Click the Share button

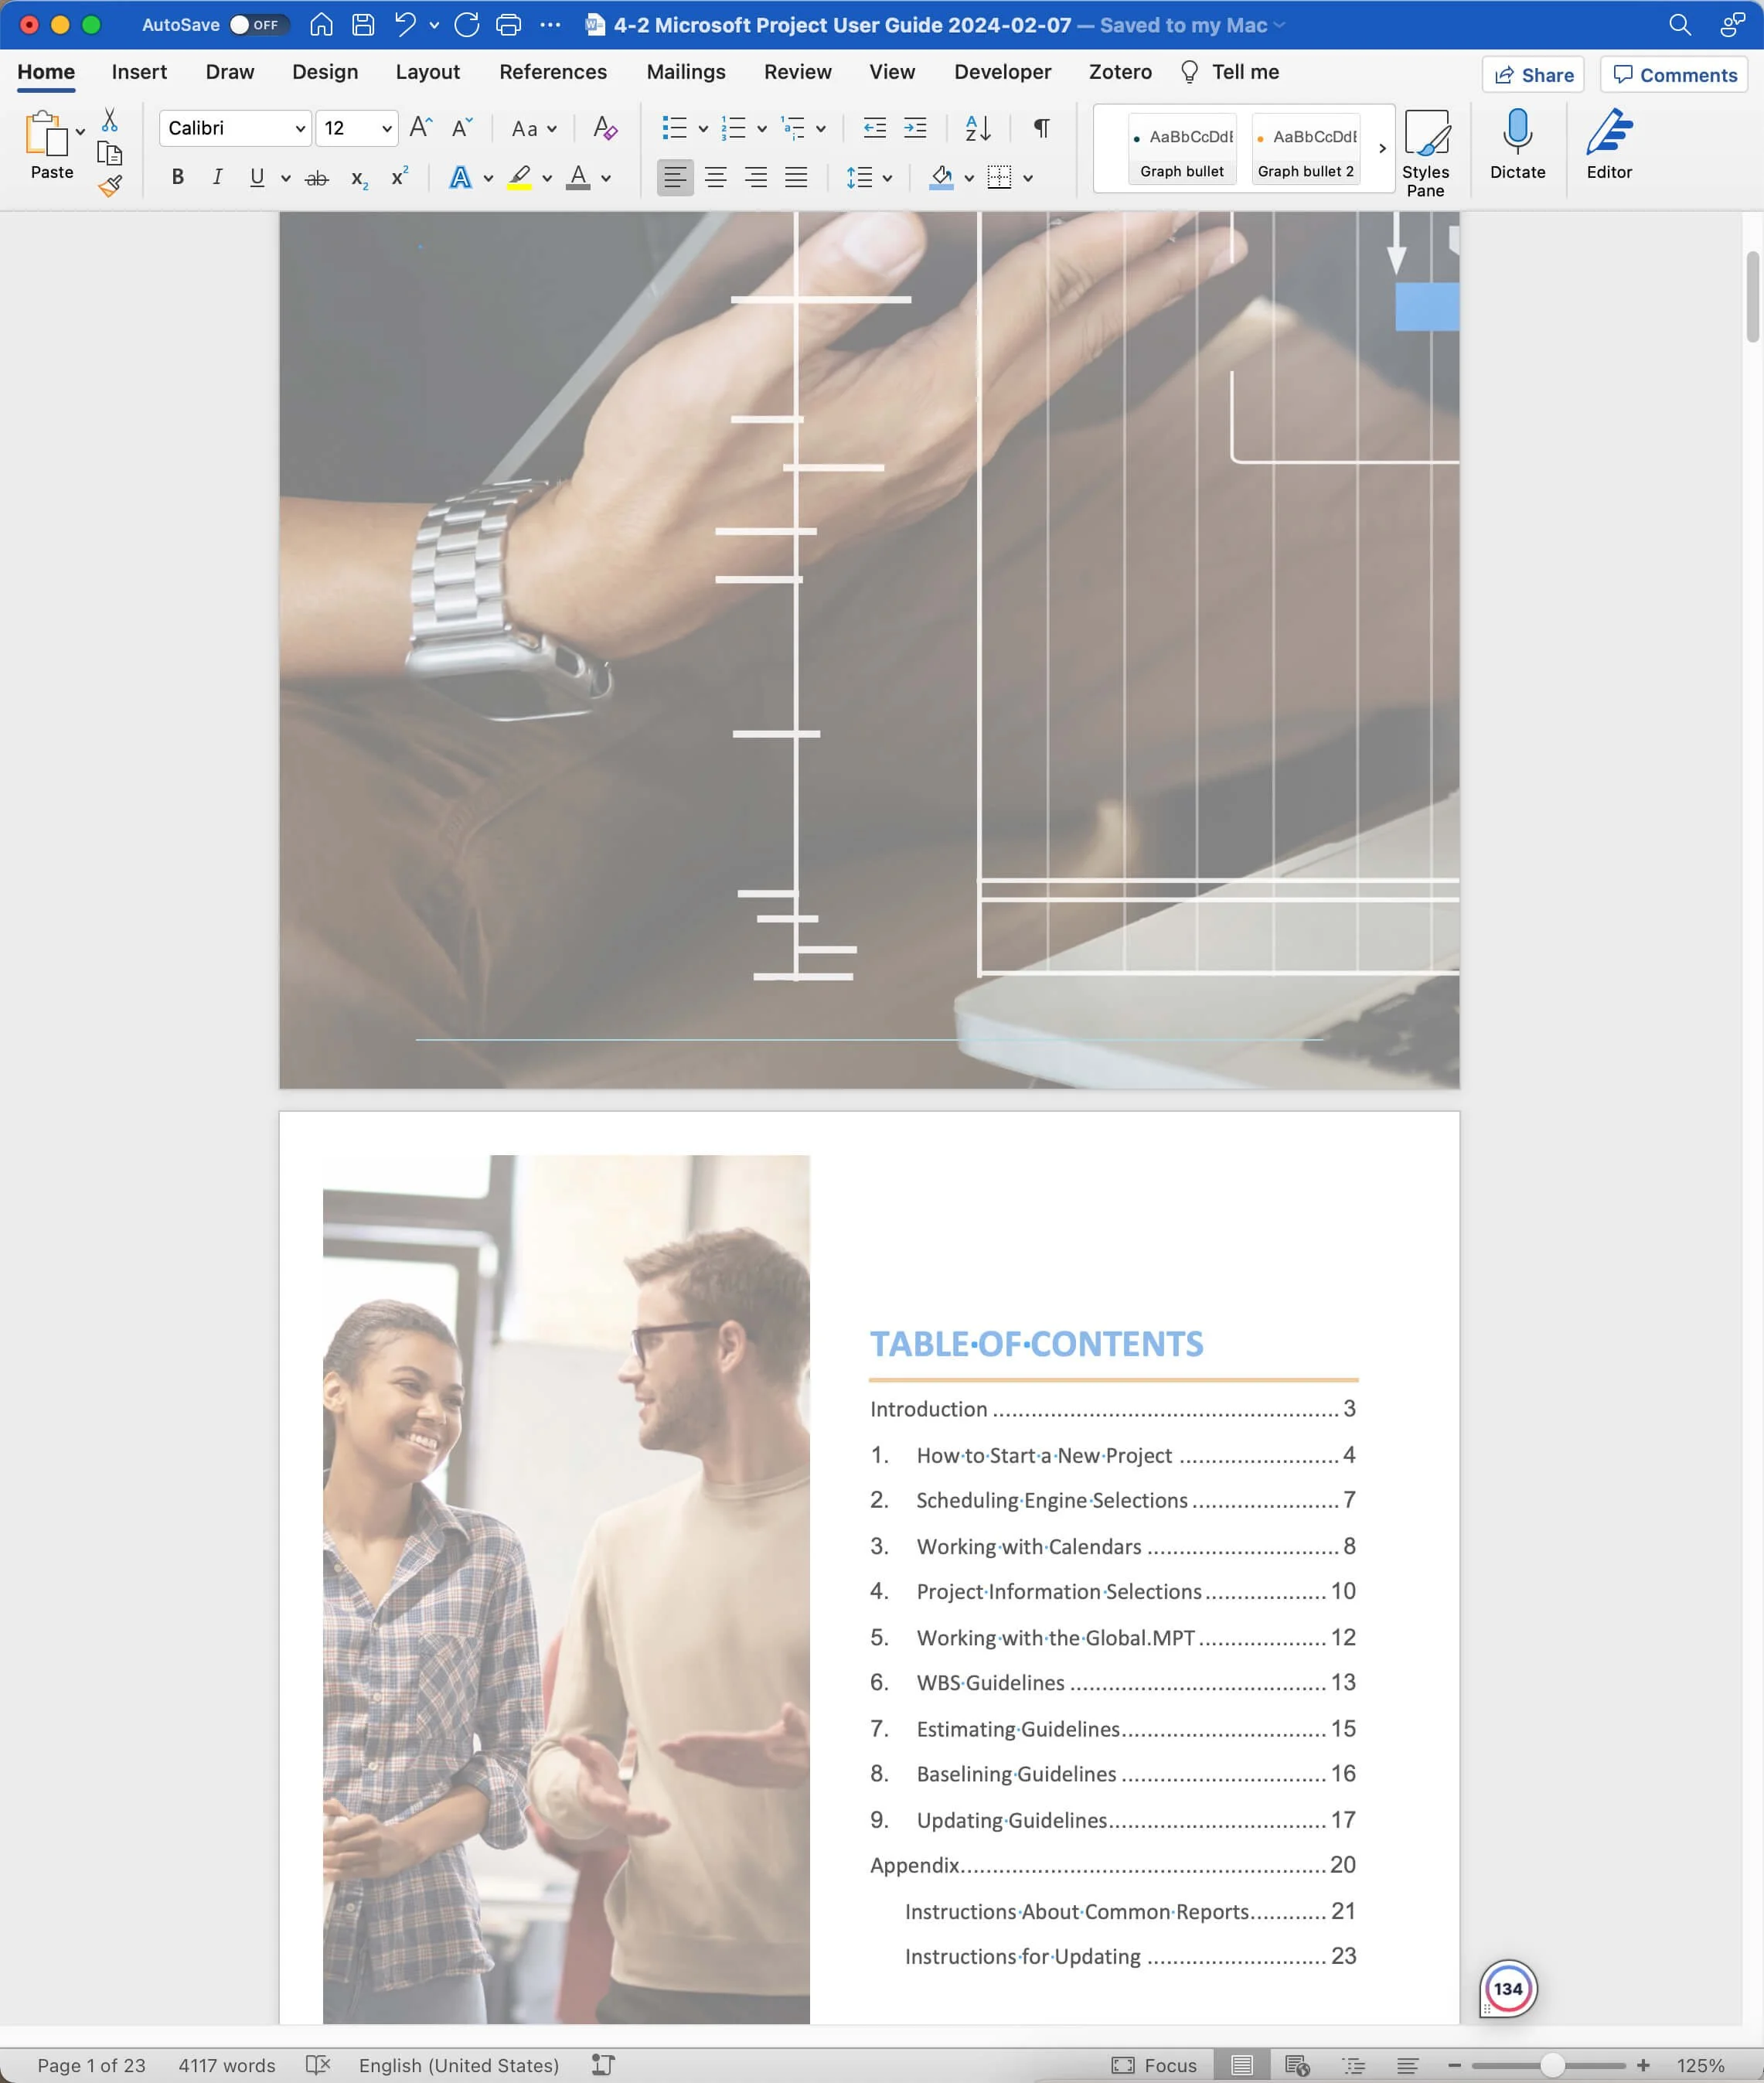coord(1533,75)
